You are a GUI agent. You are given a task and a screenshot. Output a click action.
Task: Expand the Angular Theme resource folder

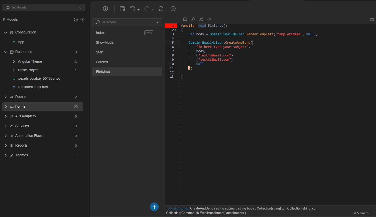click(x=14, y=61)
